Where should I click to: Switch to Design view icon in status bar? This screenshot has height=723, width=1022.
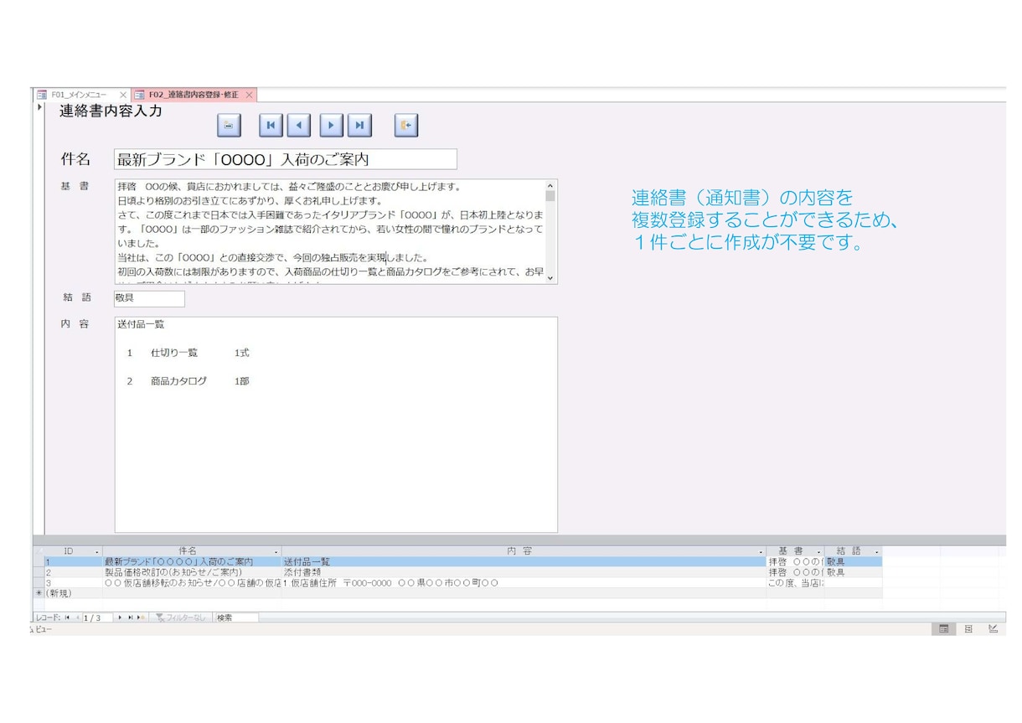pyautogui.click(x=993, y=628)
